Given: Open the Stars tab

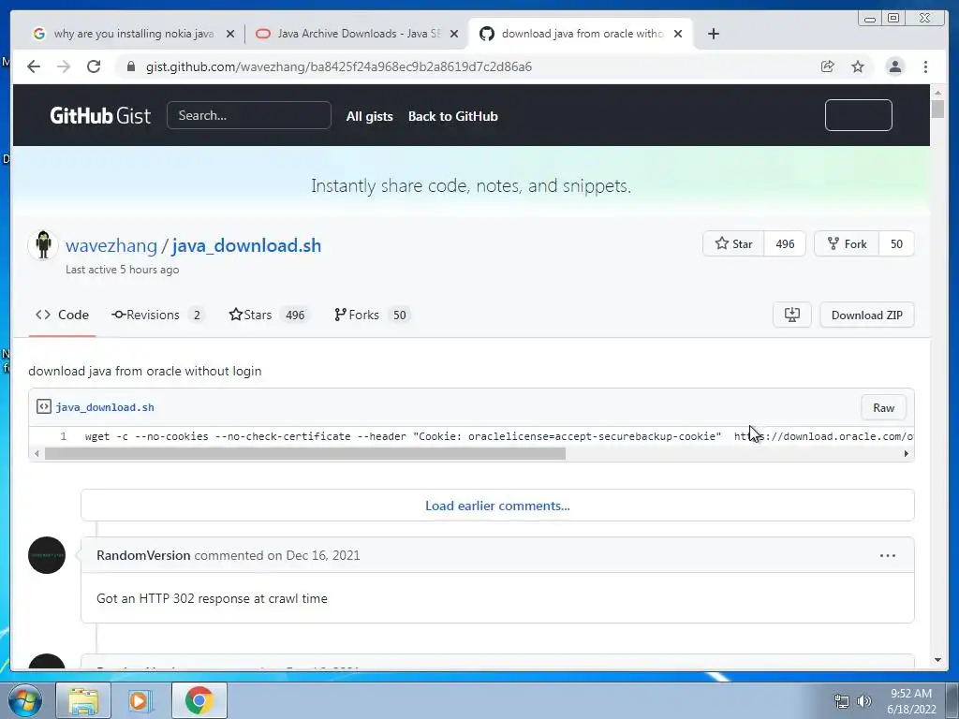Looking at the screenshot, I should pyautogui.click(x=269, y=315).
